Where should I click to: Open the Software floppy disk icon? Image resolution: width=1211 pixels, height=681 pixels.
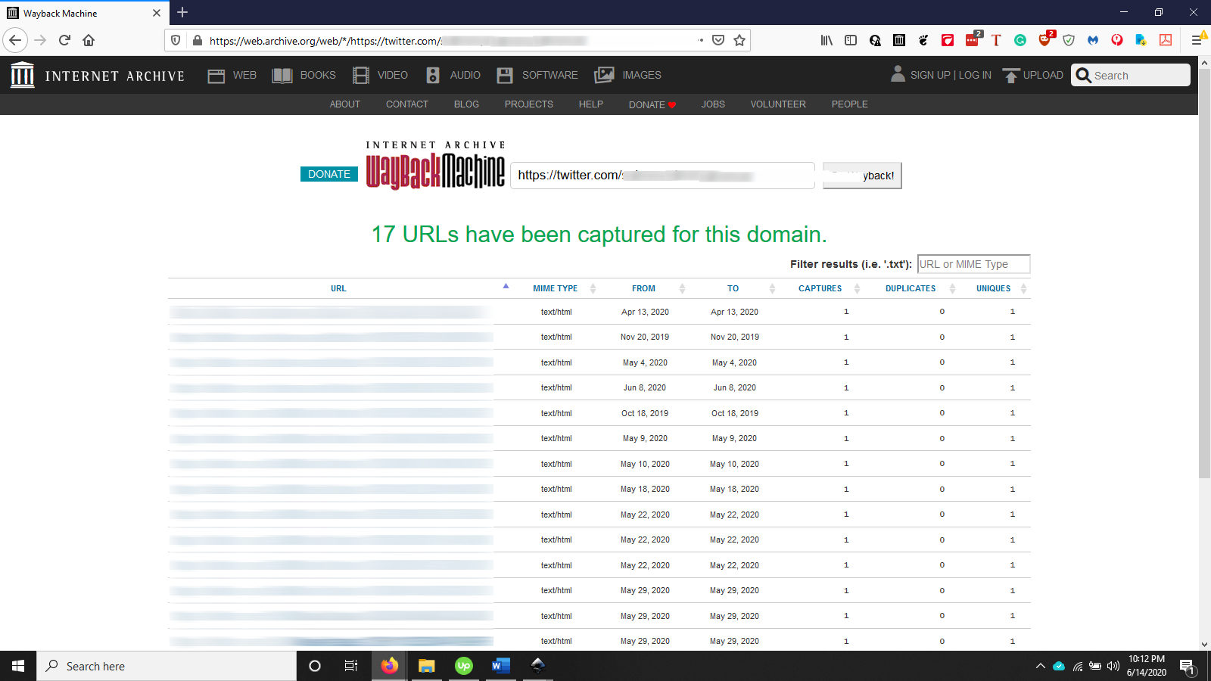click(505, 75)
